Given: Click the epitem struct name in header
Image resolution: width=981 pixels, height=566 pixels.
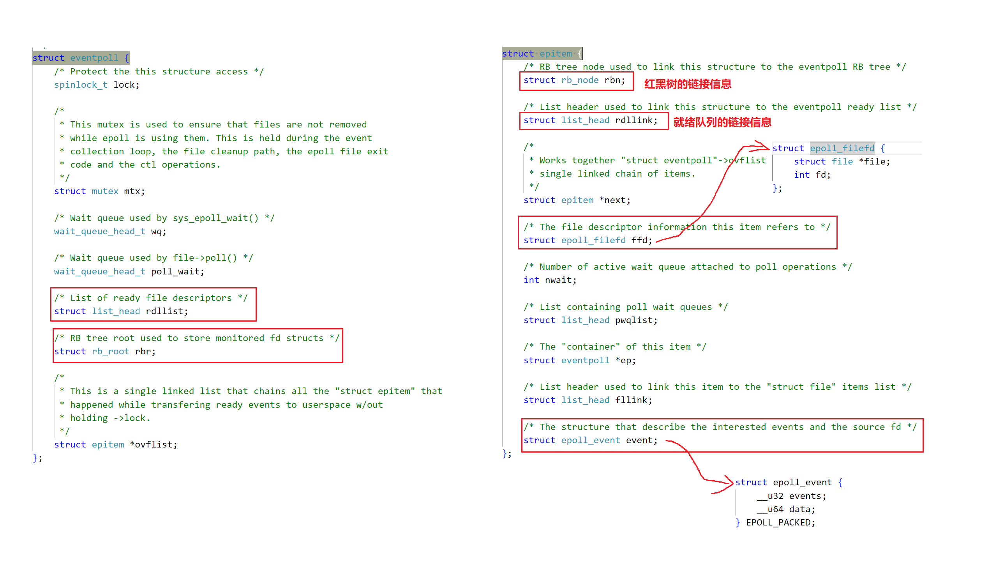Looking at the screenshot, I should (556, 53).
